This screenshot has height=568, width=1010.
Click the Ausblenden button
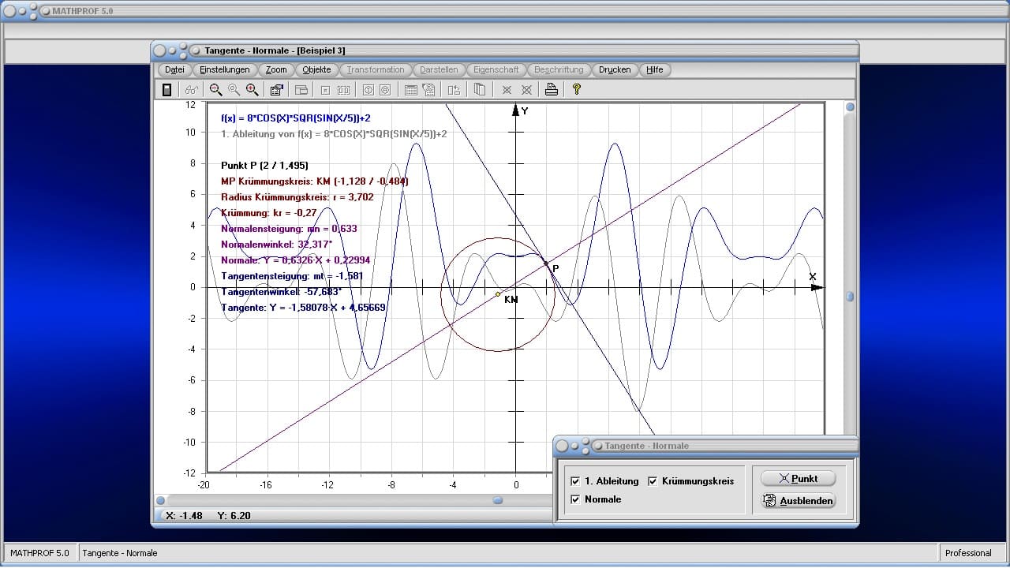click(x=798, y=500)
